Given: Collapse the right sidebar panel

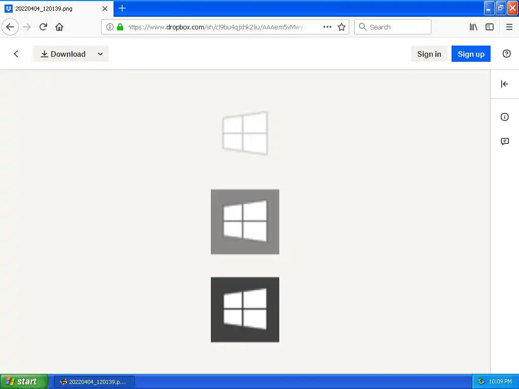Looking at the screenshot, I should tap(504, 84).
